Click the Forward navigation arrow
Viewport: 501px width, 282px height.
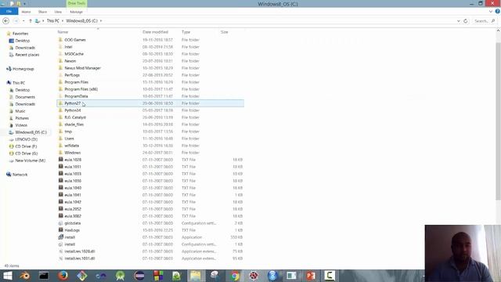click(x=16, y=21)
